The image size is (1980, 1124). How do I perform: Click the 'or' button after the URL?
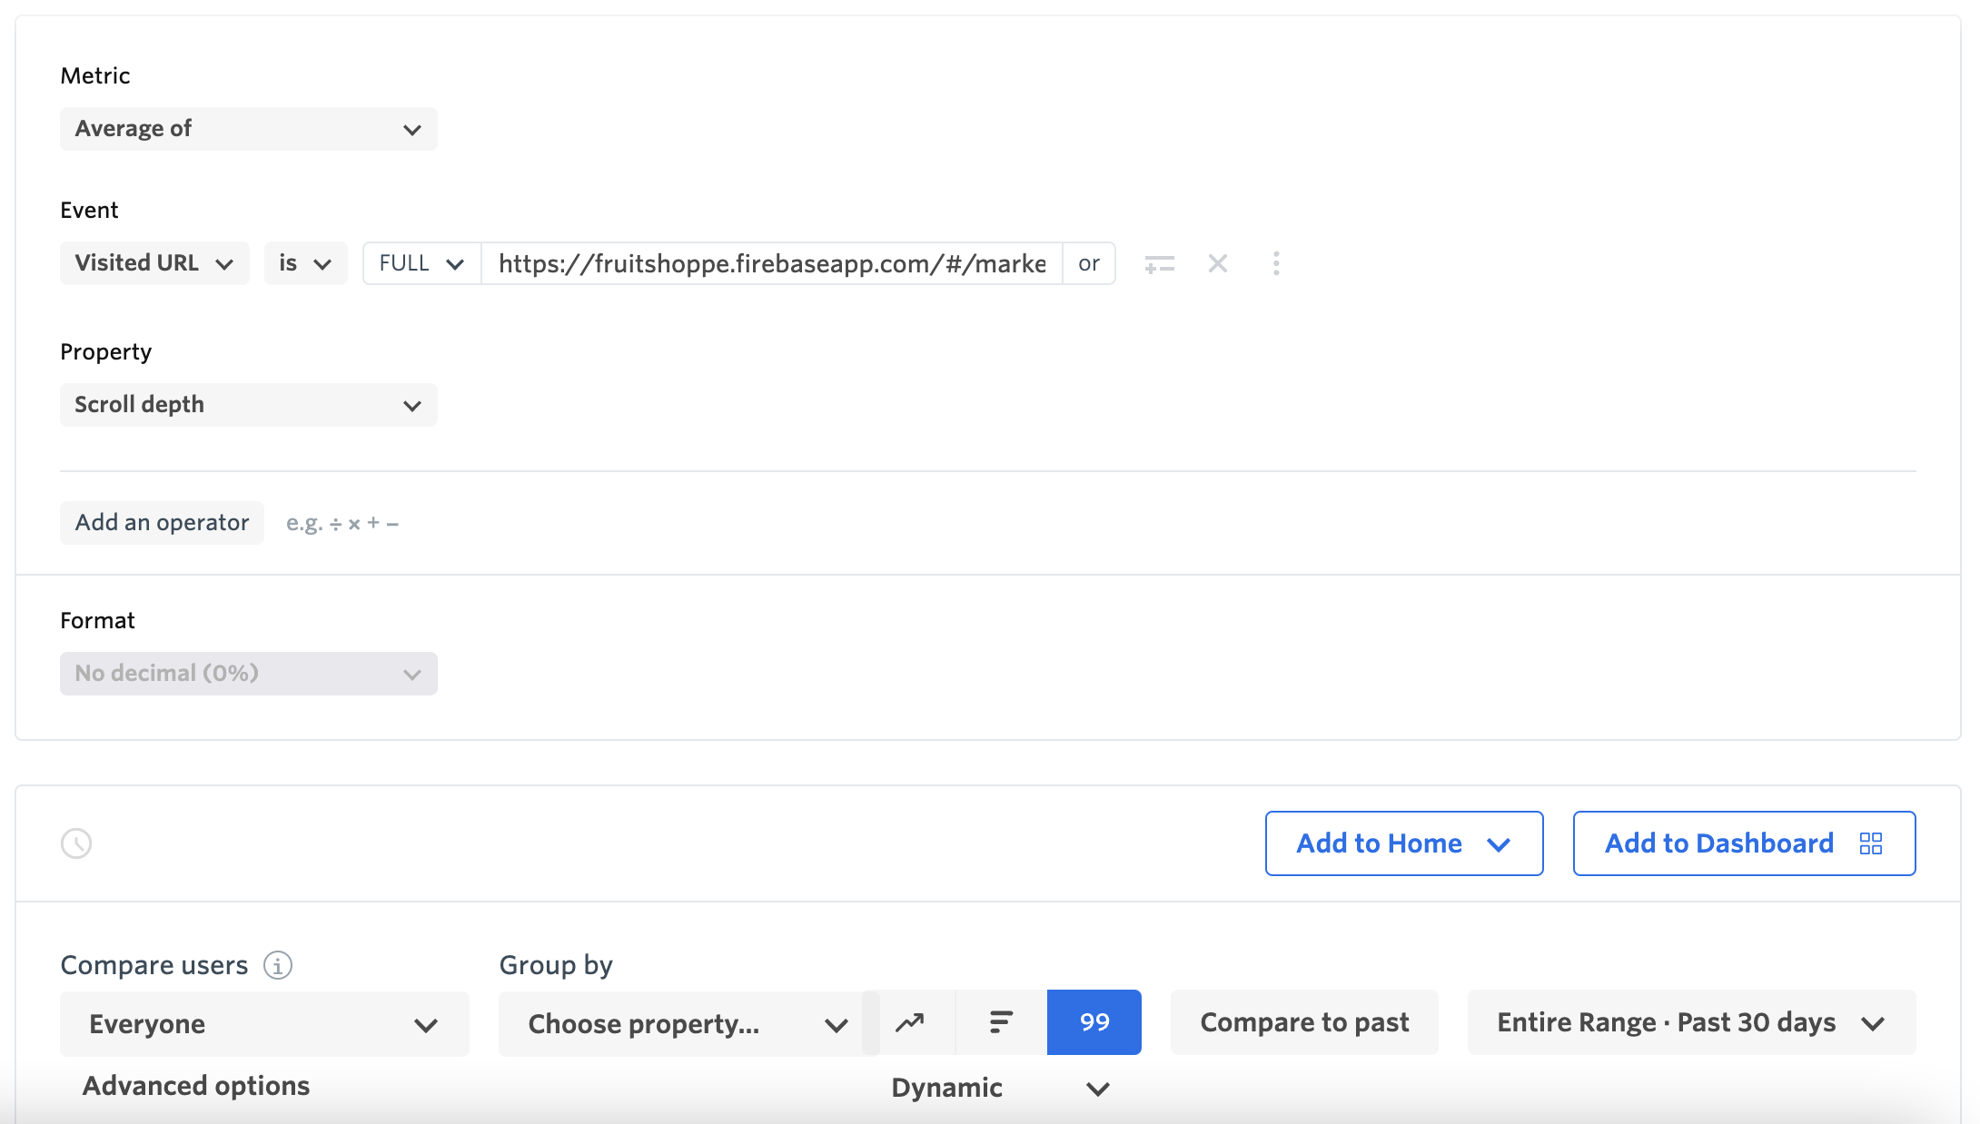(x=1089, y=263)
